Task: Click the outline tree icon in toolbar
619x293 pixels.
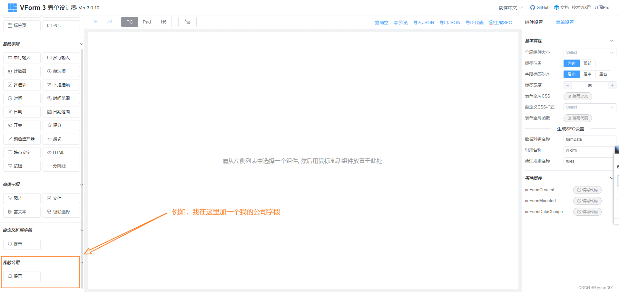Action: tap(187, 22)
